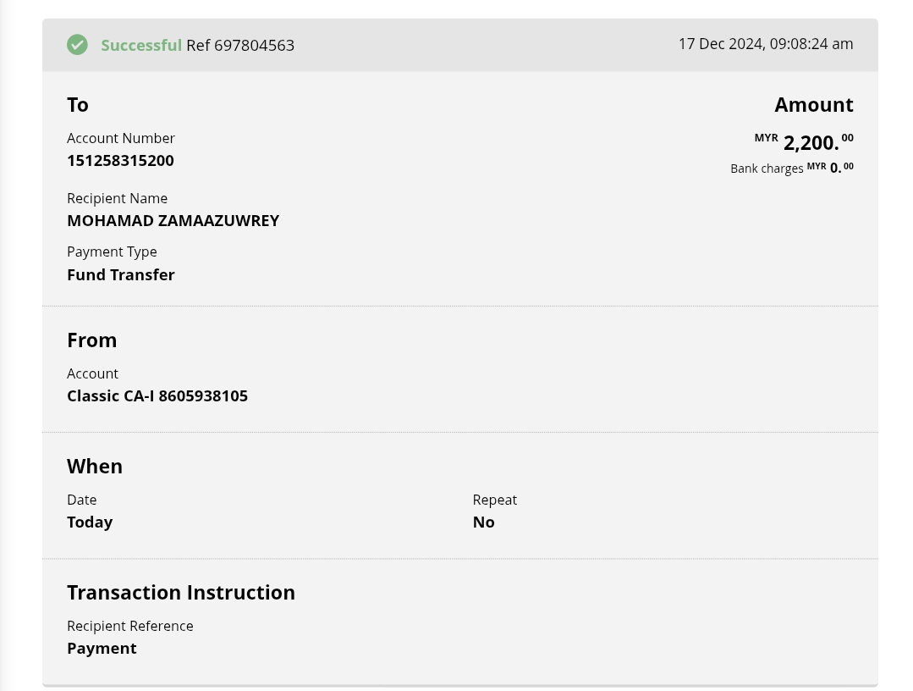Select the recipient reference value Payment
This screenshot has height=691, width=913.
[102, 649]
